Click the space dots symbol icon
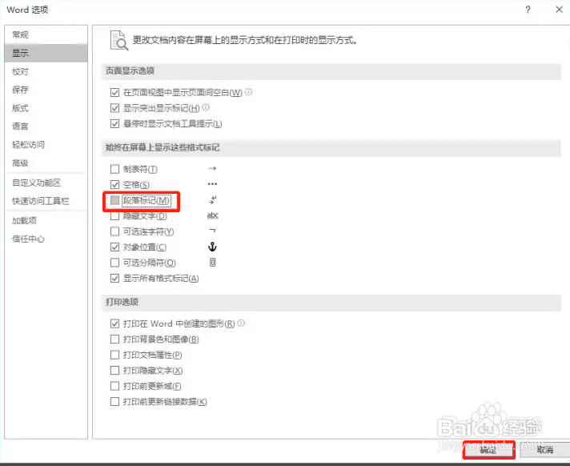Image resolution: width=570 pixels, height=466 pixels. pyautogui.click(x=212, y=184)
